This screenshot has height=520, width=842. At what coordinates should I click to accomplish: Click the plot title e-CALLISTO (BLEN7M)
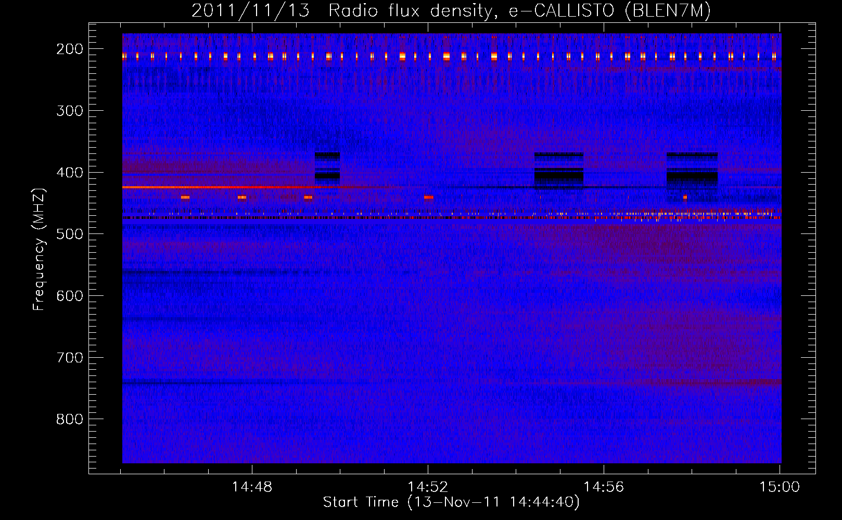(x=451, y=10)
